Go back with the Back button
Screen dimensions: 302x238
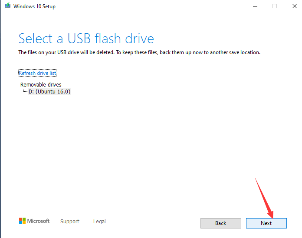tap(220, 223)
